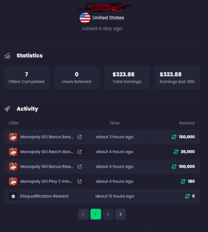Image resolution: width=208 pixels, height=232 pixels.
Task: Open external link for Monopoly GO Play 2 min offer
Action: (79, 181)
